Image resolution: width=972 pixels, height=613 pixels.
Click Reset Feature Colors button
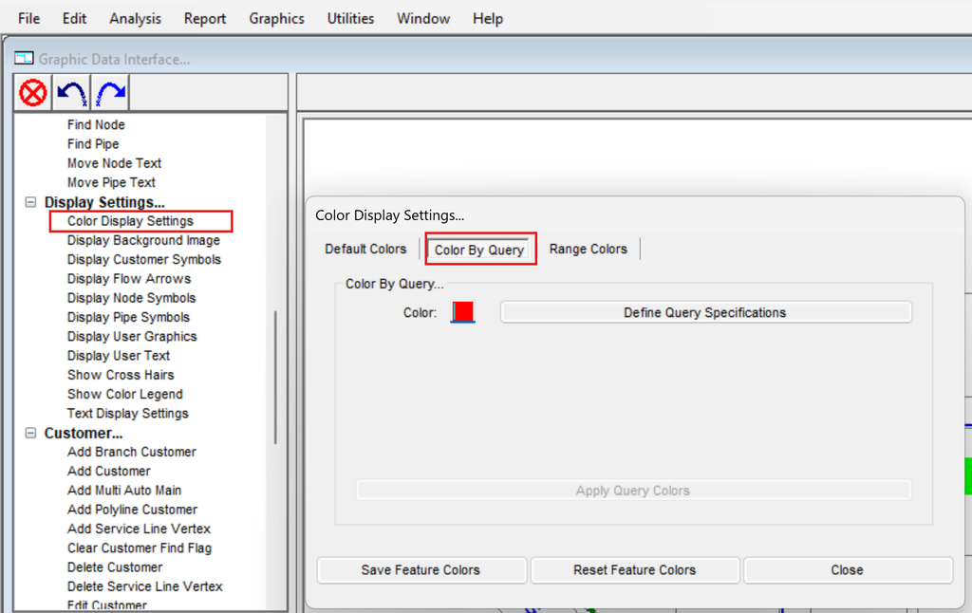(635, 569)
